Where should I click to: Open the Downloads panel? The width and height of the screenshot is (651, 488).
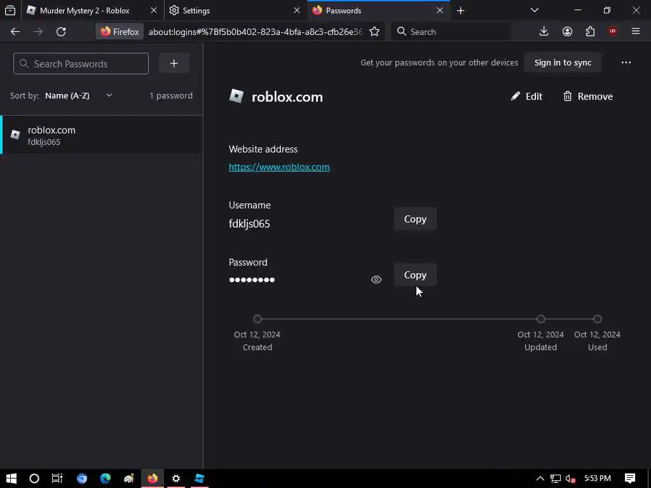[x=544, y=32]
